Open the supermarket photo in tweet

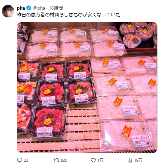pyautogui.click(x=87, y=88)
